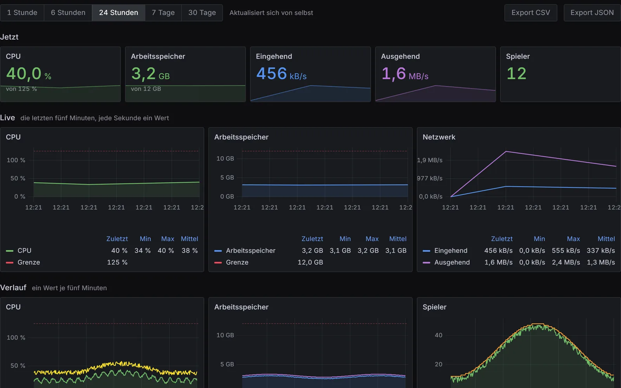Toggle the blue Arbeitsspeicher legend entry
Viewport: 621px width, 388px height.
click(x=245, y=251)
